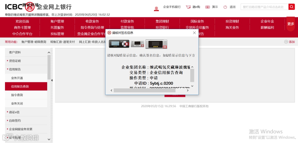The image size is (298, 143).
Task: Open the 国际业务 menu
Action: pyautogui.click(x=197, y=21)
